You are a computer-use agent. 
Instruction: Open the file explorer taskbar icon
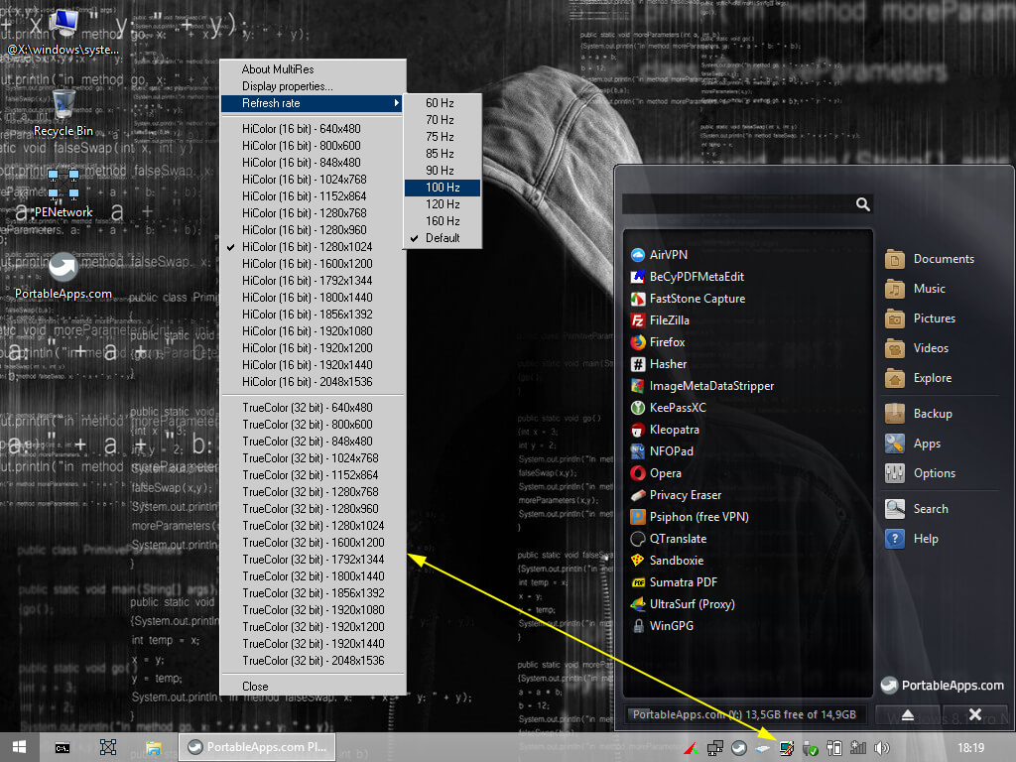pyautogui.click(x=153, y=748)
